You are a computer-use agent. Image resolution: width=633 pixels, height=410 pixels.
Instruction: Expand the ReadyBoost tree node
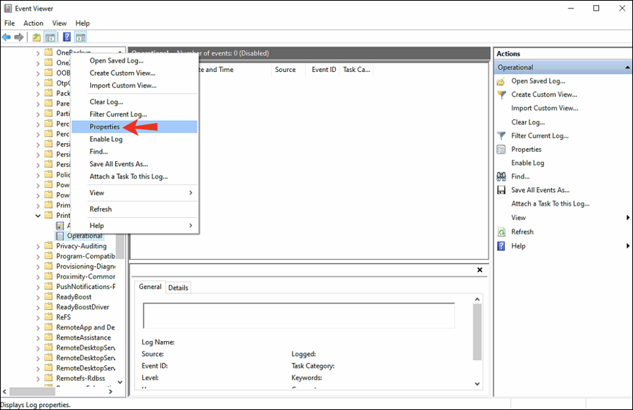38,297
